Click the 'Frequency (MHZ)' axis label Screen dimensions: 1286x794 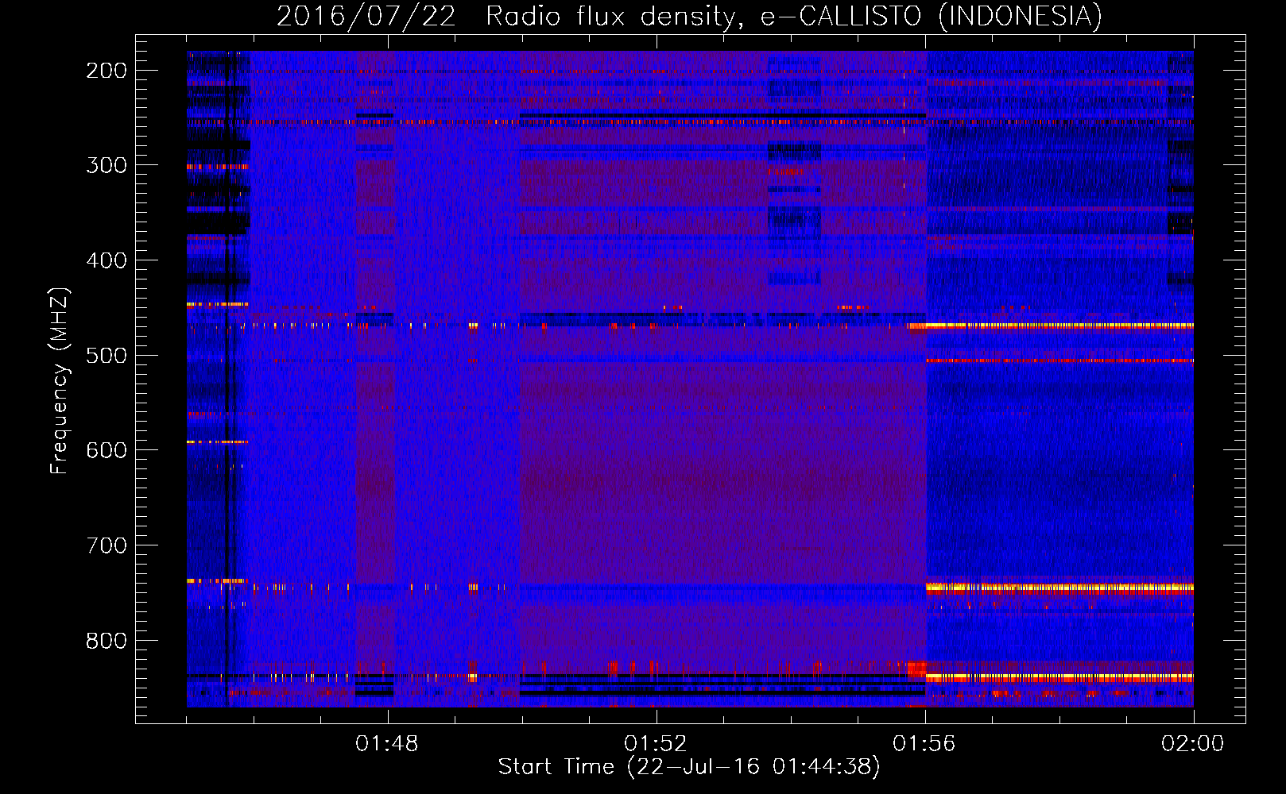tap(60, 380)
